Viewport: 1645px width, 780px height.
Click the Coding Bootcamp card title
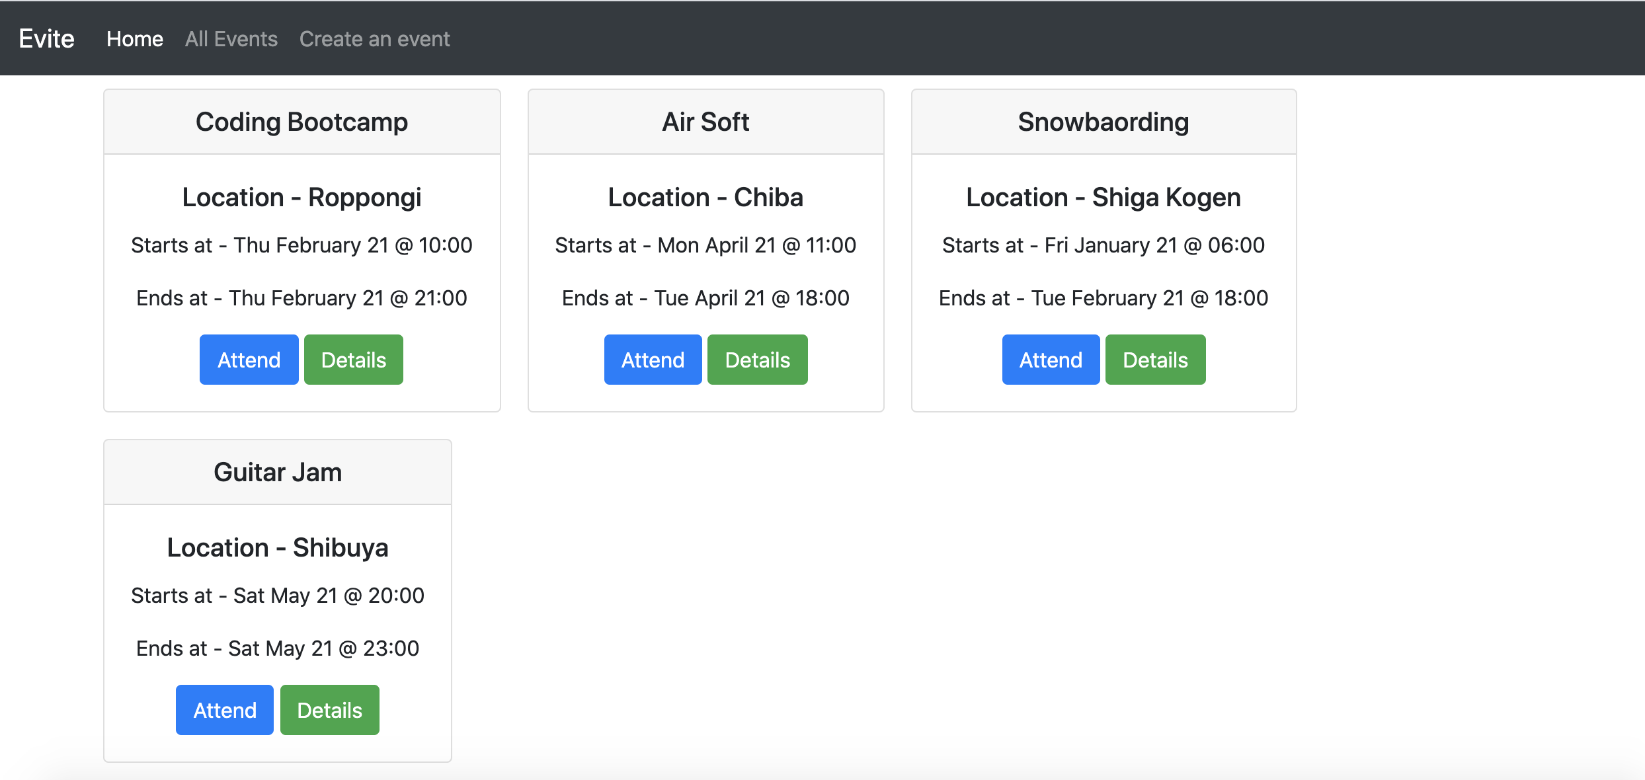[x=301, y=122]
